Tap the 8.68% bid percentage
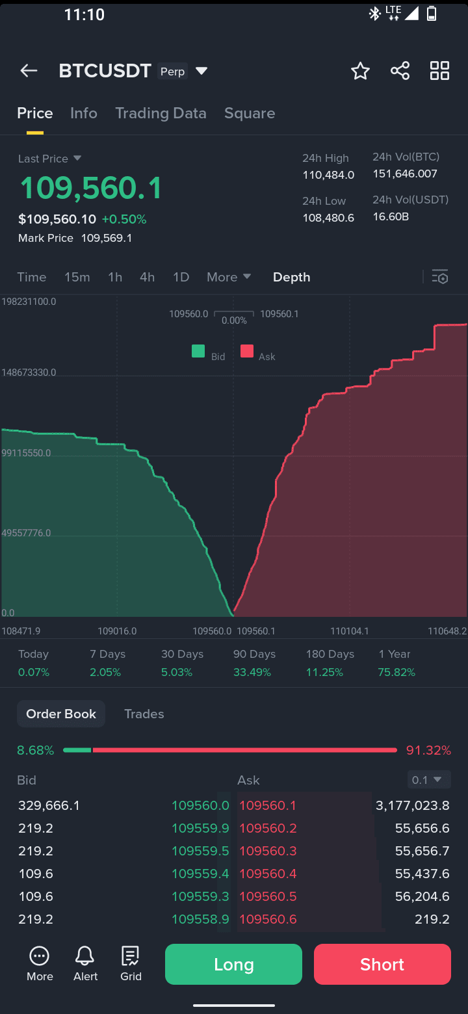The width and height of the screenshot is (468, 1014). (x=35, y=750)
